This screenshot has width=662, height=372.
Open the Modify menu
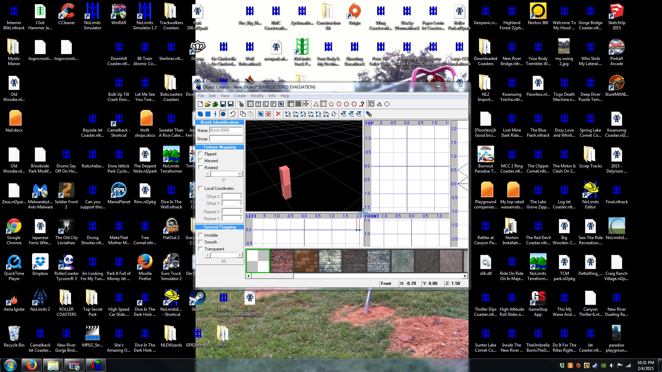click(257, 96)
